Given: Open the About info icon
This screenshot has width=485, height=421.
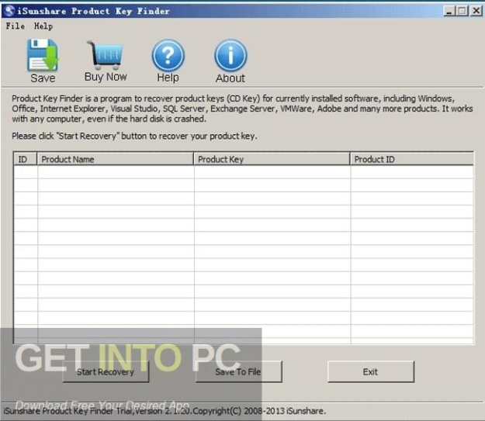Looking at the screenshot, I should 230,56.
